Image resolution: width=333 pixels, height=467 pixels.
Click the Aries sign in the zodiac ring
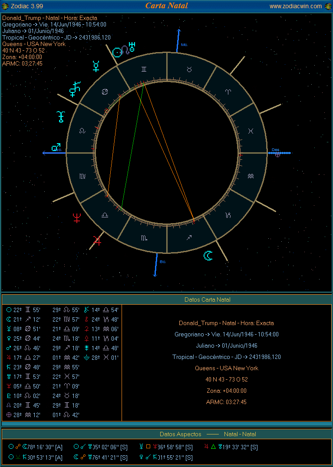click(228, 92)
